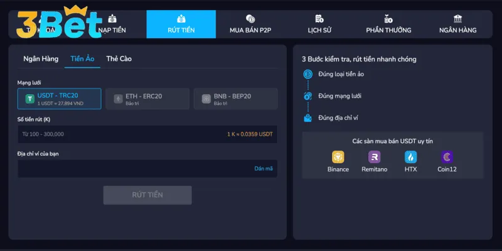
Task: Click the Đúng mạng lưới step text
Action: click(x=339, y=96)
